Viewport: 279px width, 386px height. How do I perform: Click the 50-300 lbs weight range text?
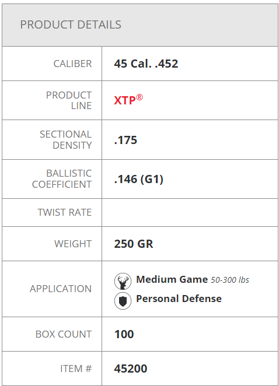pos(230,280)
